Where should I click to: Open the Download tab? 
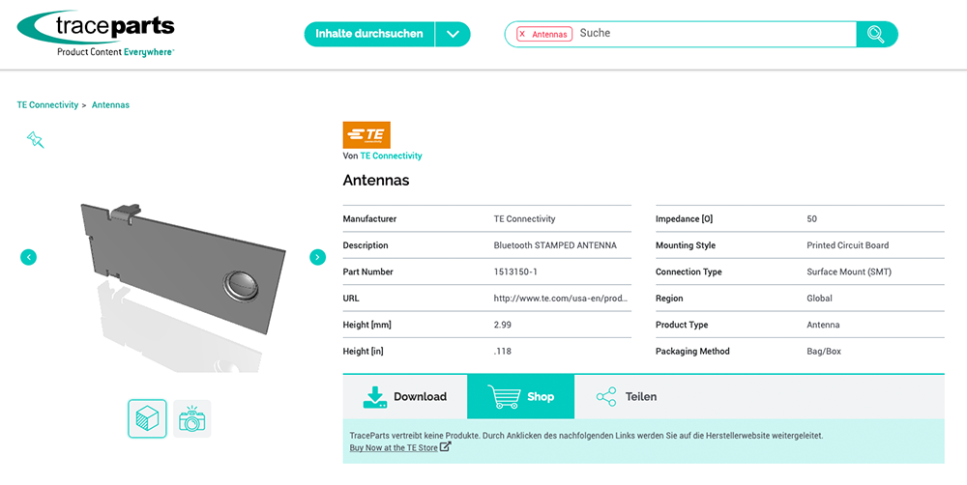pyautogui.click(x=405, y=397)
